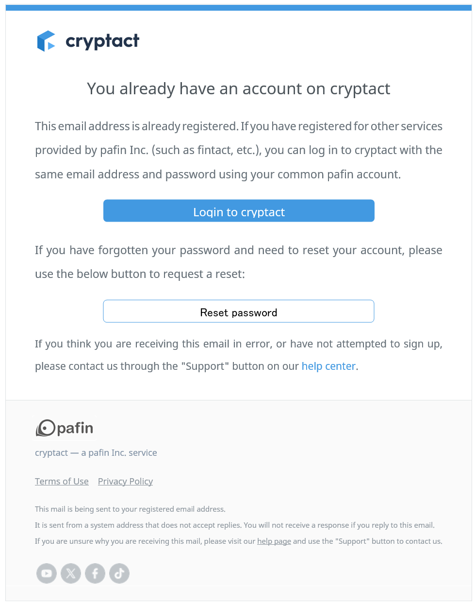This screenshot has width=475, height=605.
Task: Click the Login to cryptact button
Action: [239, 211]
